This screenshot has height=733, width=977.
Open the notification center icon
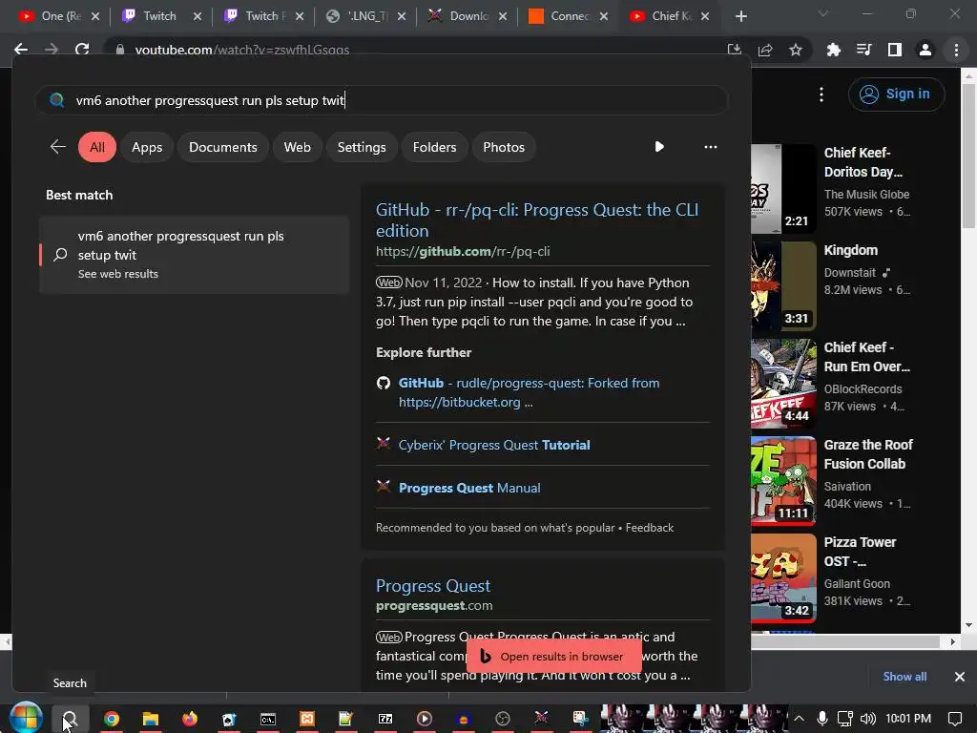954,719
